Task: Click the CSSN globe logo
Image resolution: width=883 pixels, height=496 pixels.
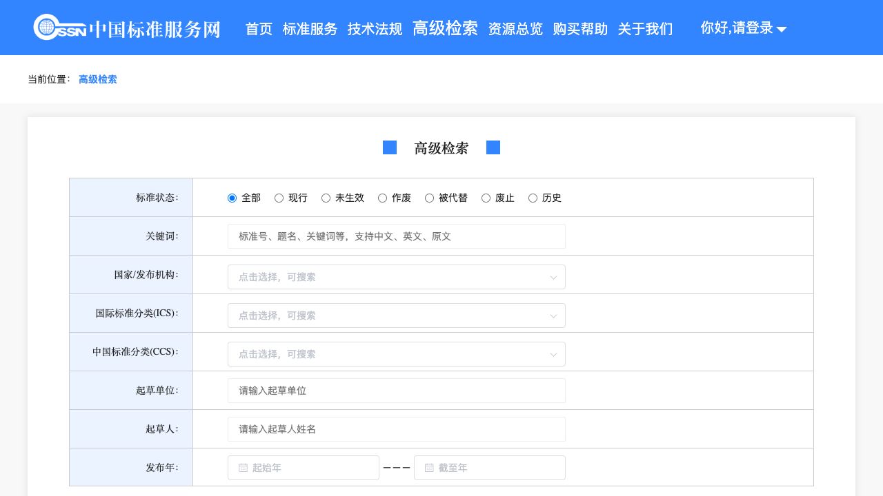Action: [x=47, y=28]
